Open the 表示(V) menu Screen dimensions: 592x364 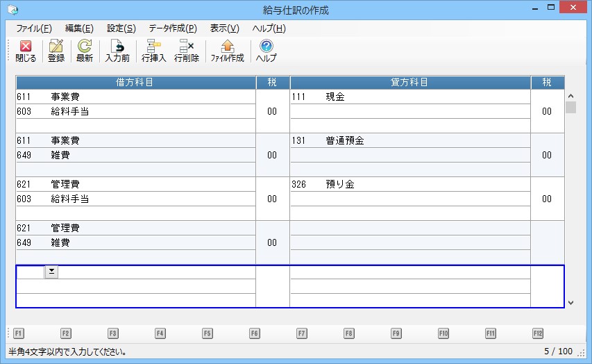click(224, 28)
